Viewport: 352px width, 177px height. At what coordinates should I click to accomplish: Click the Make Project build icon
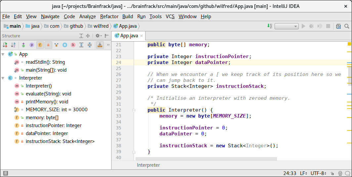(270, 26)
